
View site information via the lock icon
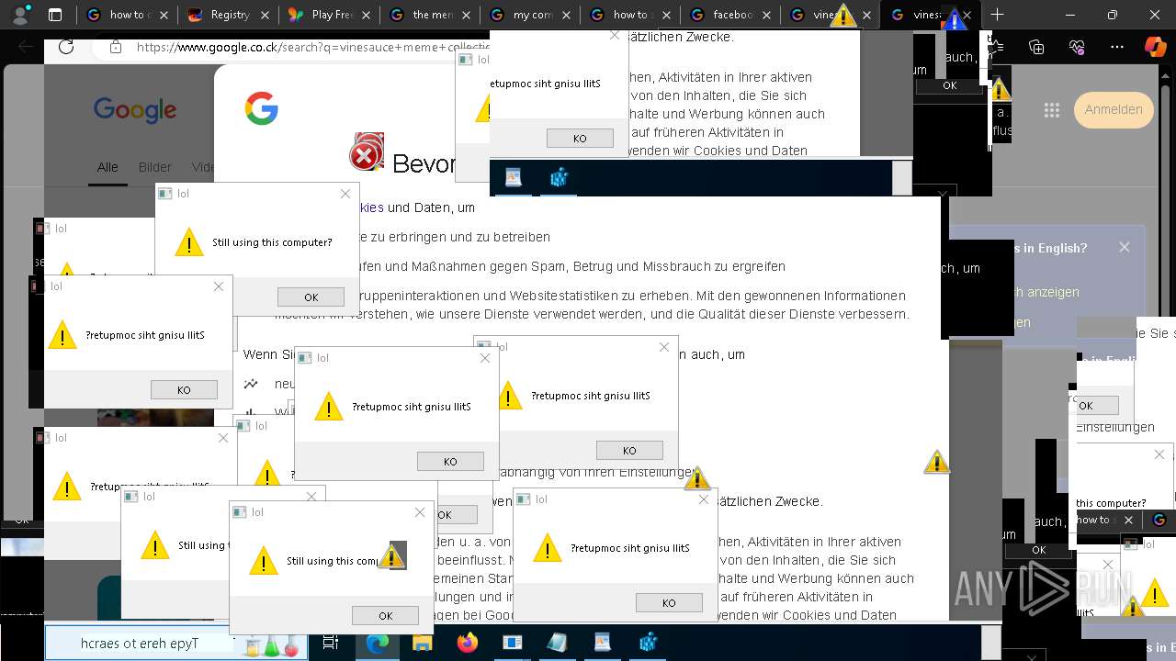pos(115,47)
